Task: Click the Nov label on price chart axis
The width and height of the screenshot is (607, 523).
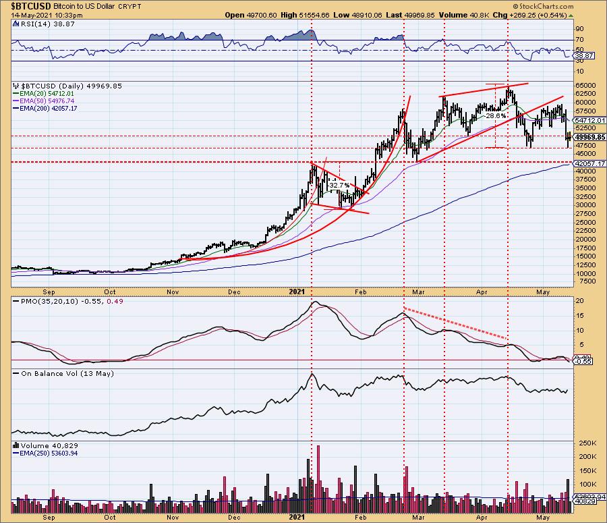Action: point(173,292)
